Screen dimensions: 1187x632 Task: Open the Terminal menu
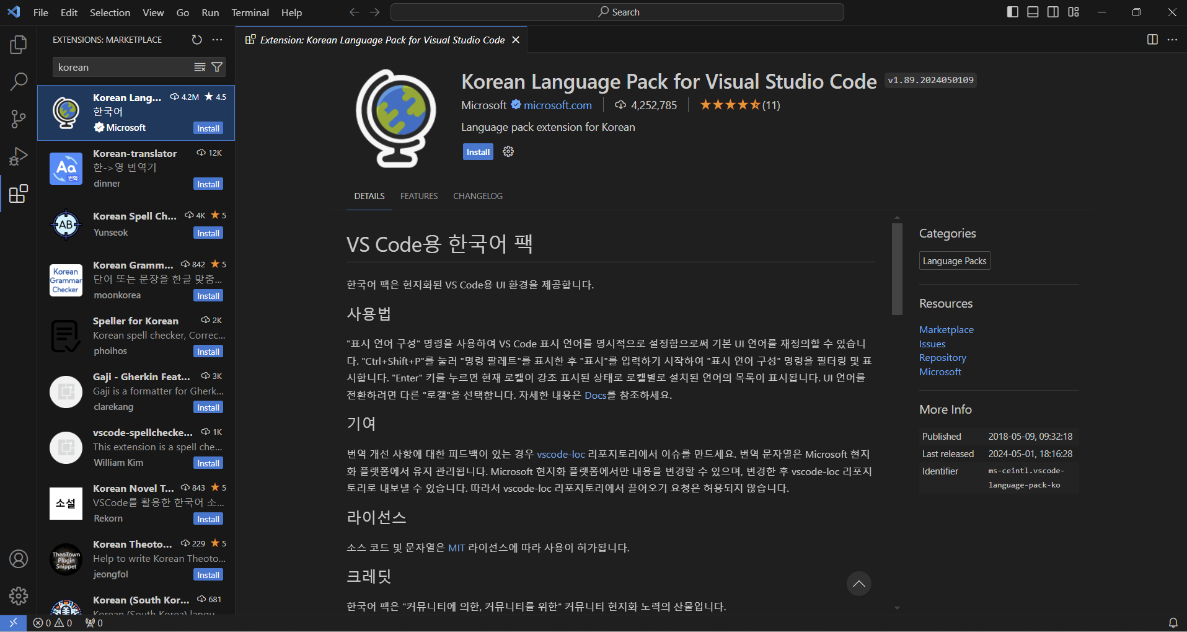[250, 12]
